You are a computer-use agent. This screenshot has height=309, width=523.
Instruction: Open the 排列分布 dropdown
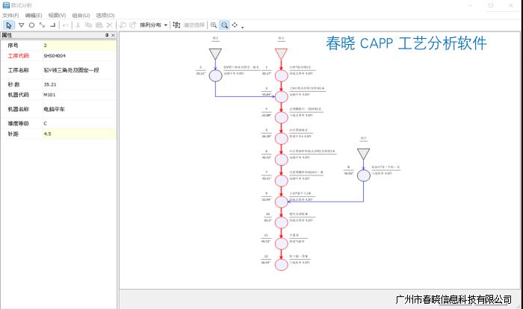pyautogui.click(x=153, y=25)
